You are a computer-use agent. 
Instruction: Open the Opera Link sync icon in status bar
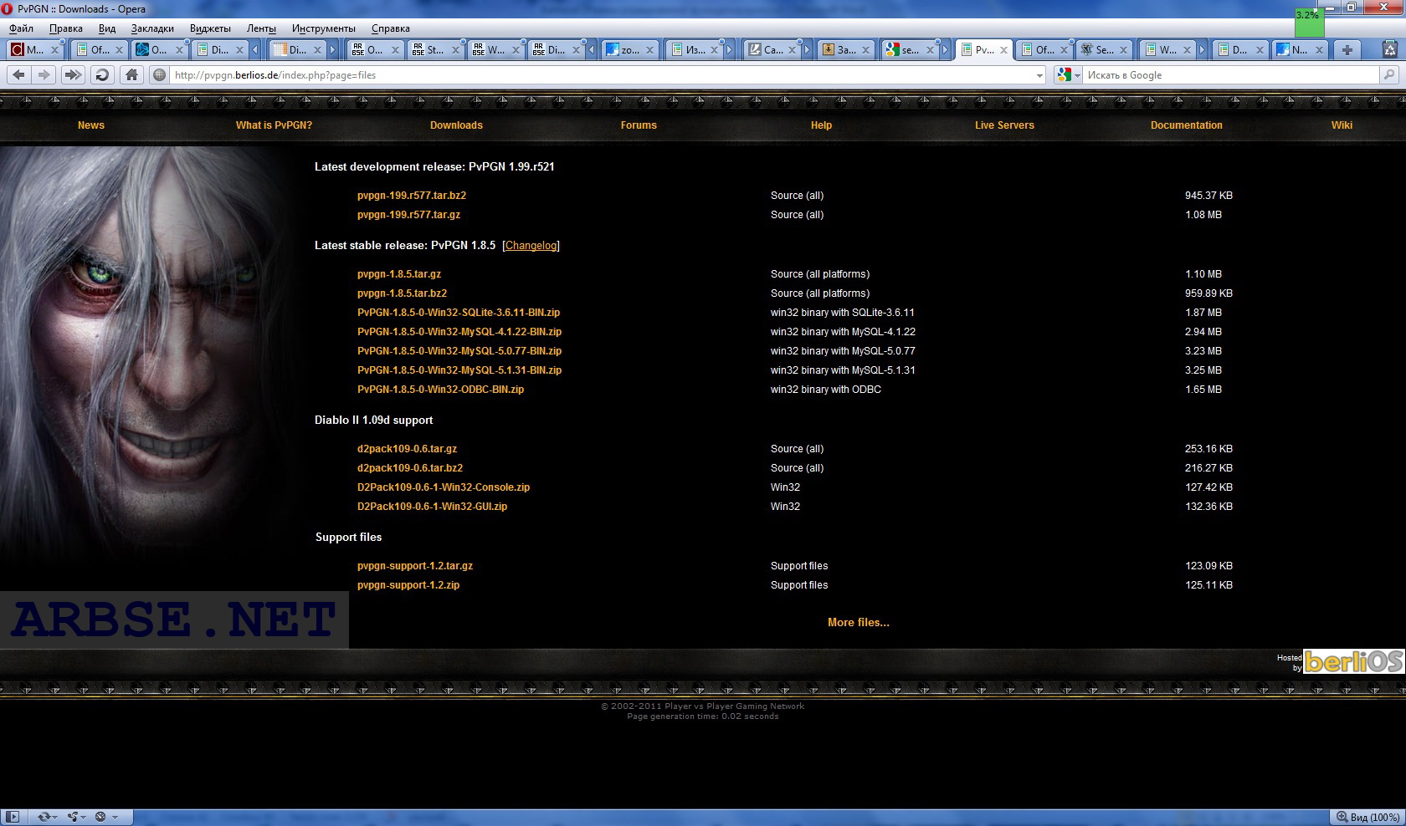click(x=44, y=817)
